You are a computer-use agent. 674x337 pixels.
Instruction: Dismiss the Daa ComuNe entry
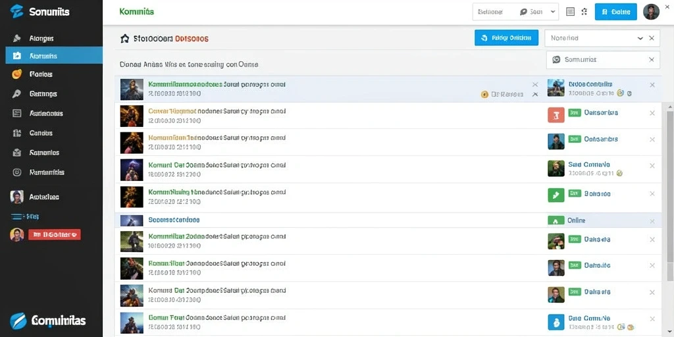(652, 319)
